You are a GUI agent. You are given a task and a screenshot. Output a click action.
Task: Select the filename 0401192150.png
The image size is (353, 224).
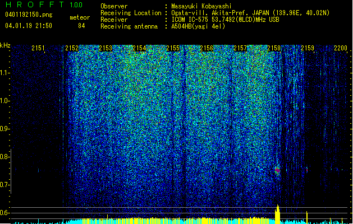pos(29,15)
